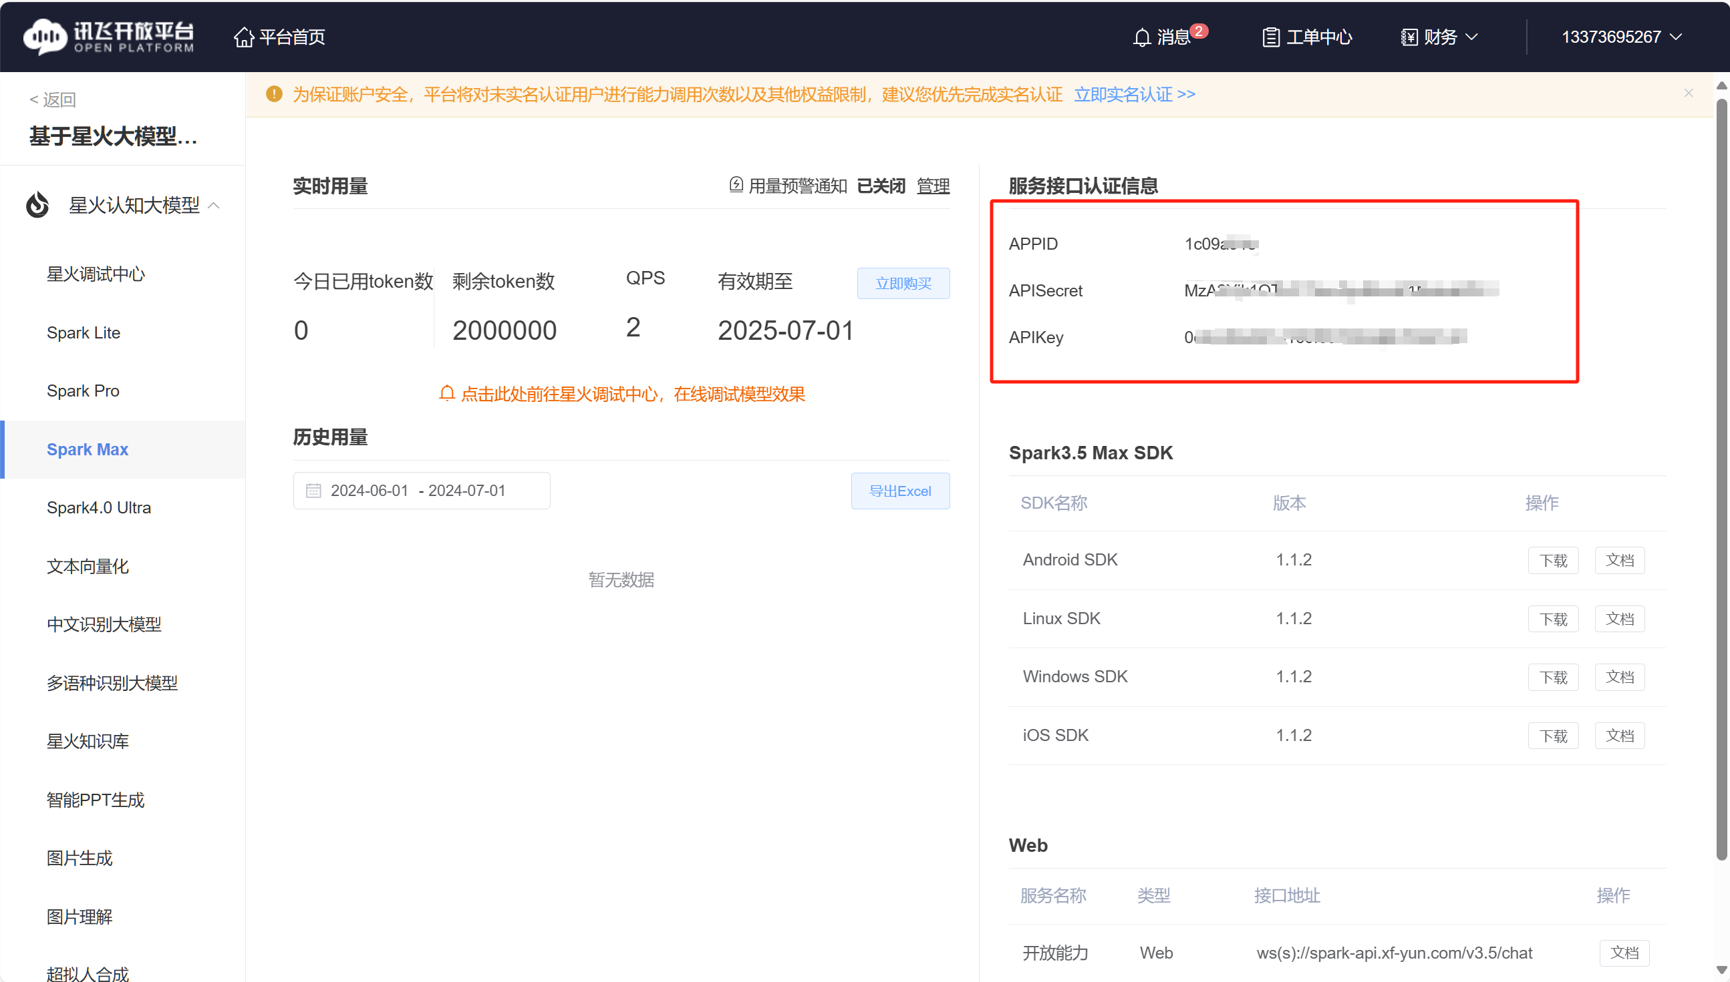This screenshot has height=982, width=1730.
Task: Open 多语种识别大模型 in sidebar
Action: pos(112,682)
